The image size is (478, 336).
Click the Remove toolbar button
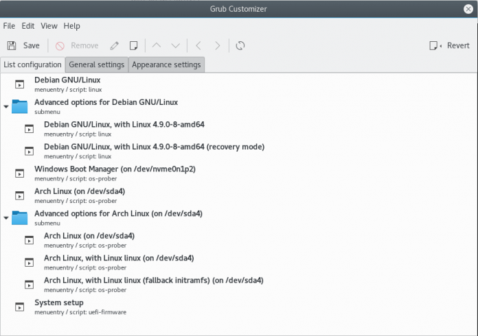(77, 46)
